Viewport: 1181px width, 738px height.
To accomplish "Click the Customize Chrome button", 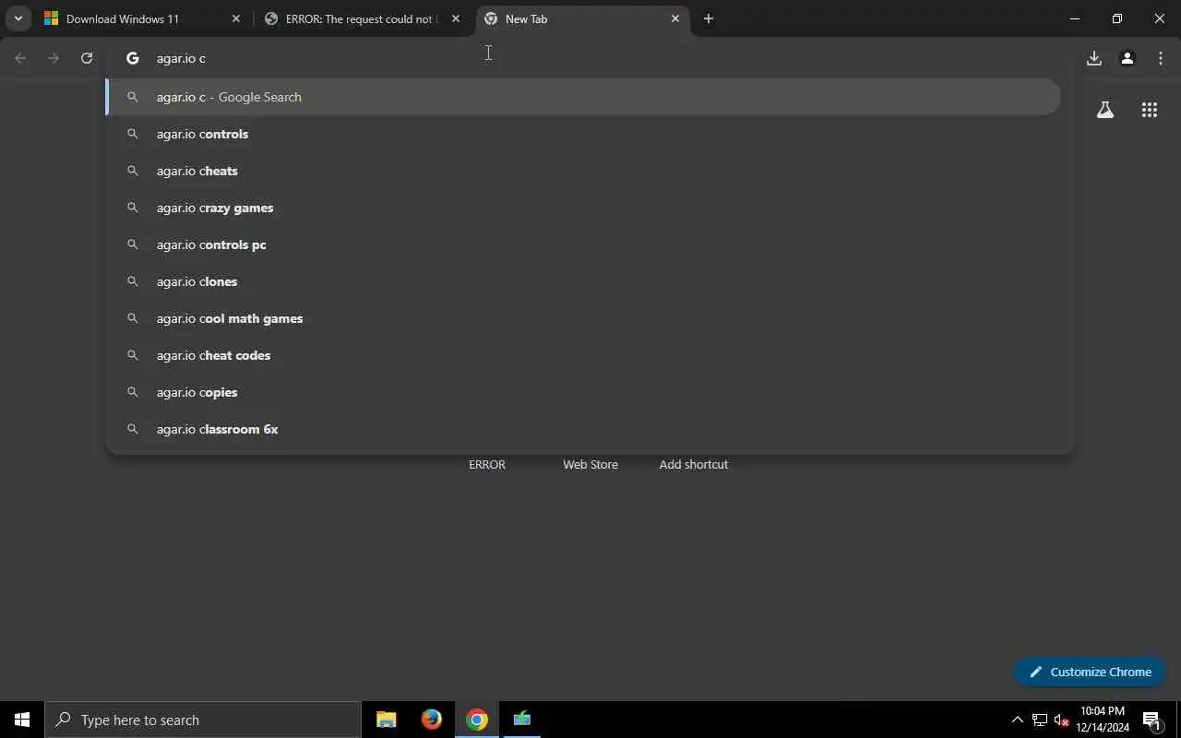I will click(x=1090, y=672).
